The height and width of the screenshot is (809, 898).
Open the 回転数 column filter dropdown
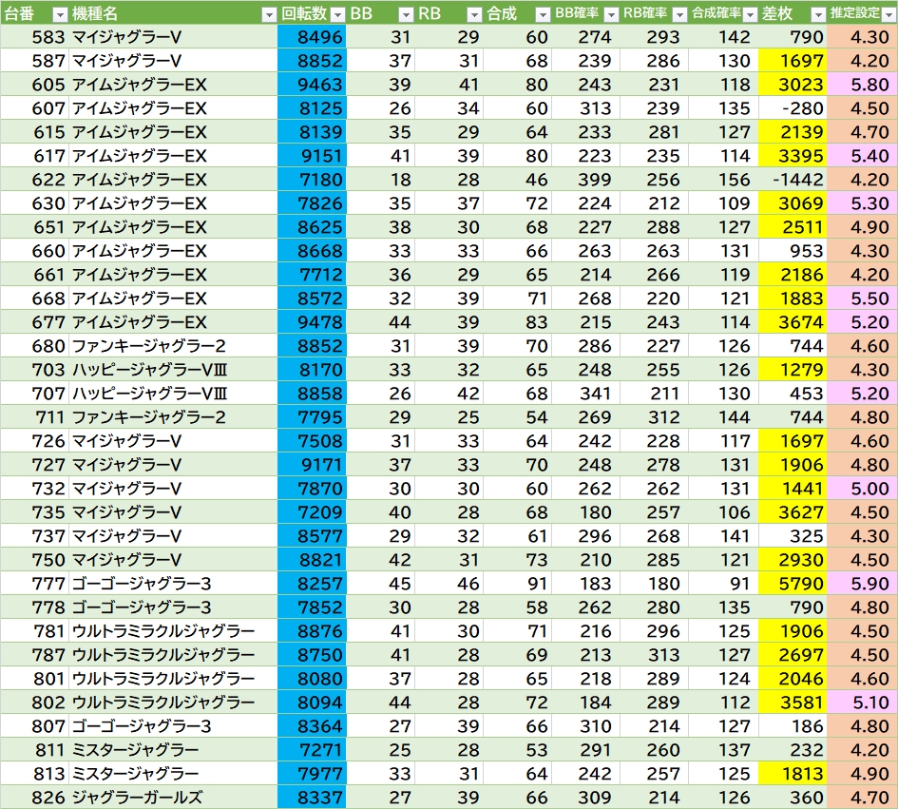[x=338, y=15]
